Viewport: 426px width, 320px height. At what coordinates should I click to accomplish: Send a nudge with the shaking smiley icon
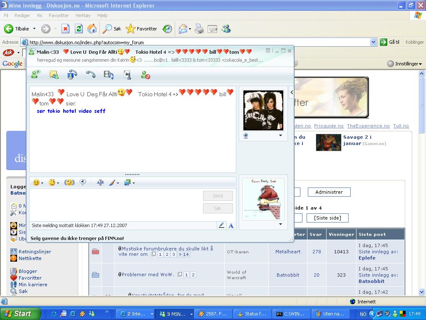(69, 182)
